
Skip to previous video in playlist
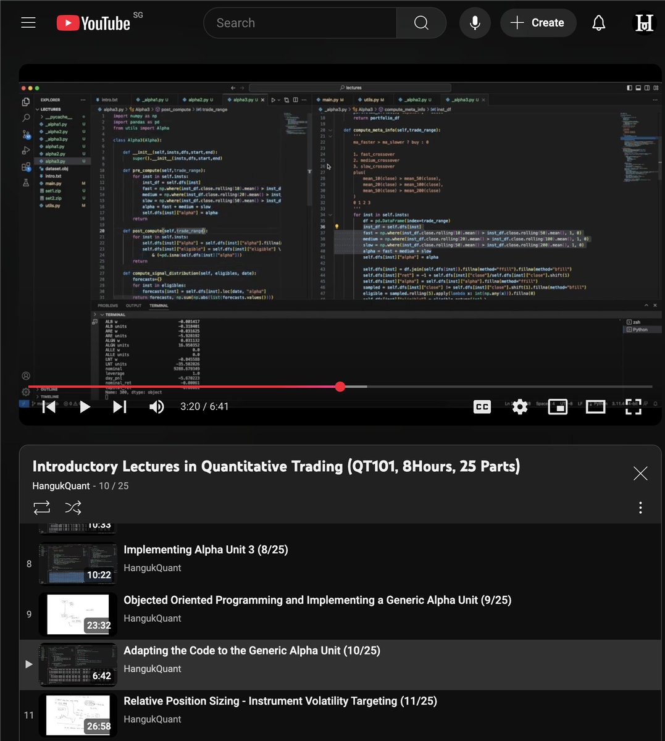coord(49,406)
